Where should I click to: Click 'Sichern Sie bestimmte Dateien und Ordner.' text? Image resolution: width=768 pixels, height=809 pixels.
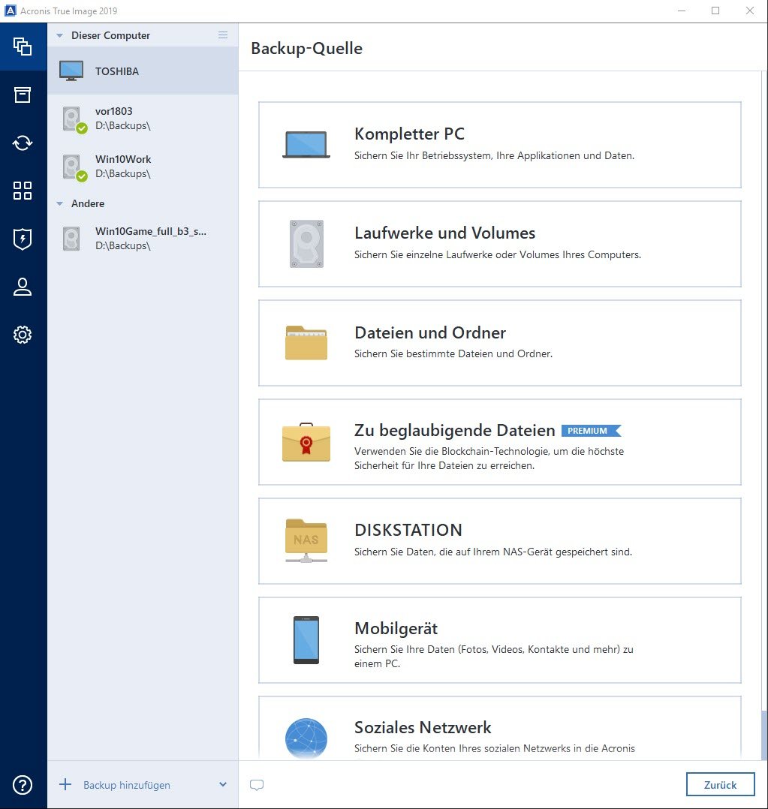pos(453,354)
